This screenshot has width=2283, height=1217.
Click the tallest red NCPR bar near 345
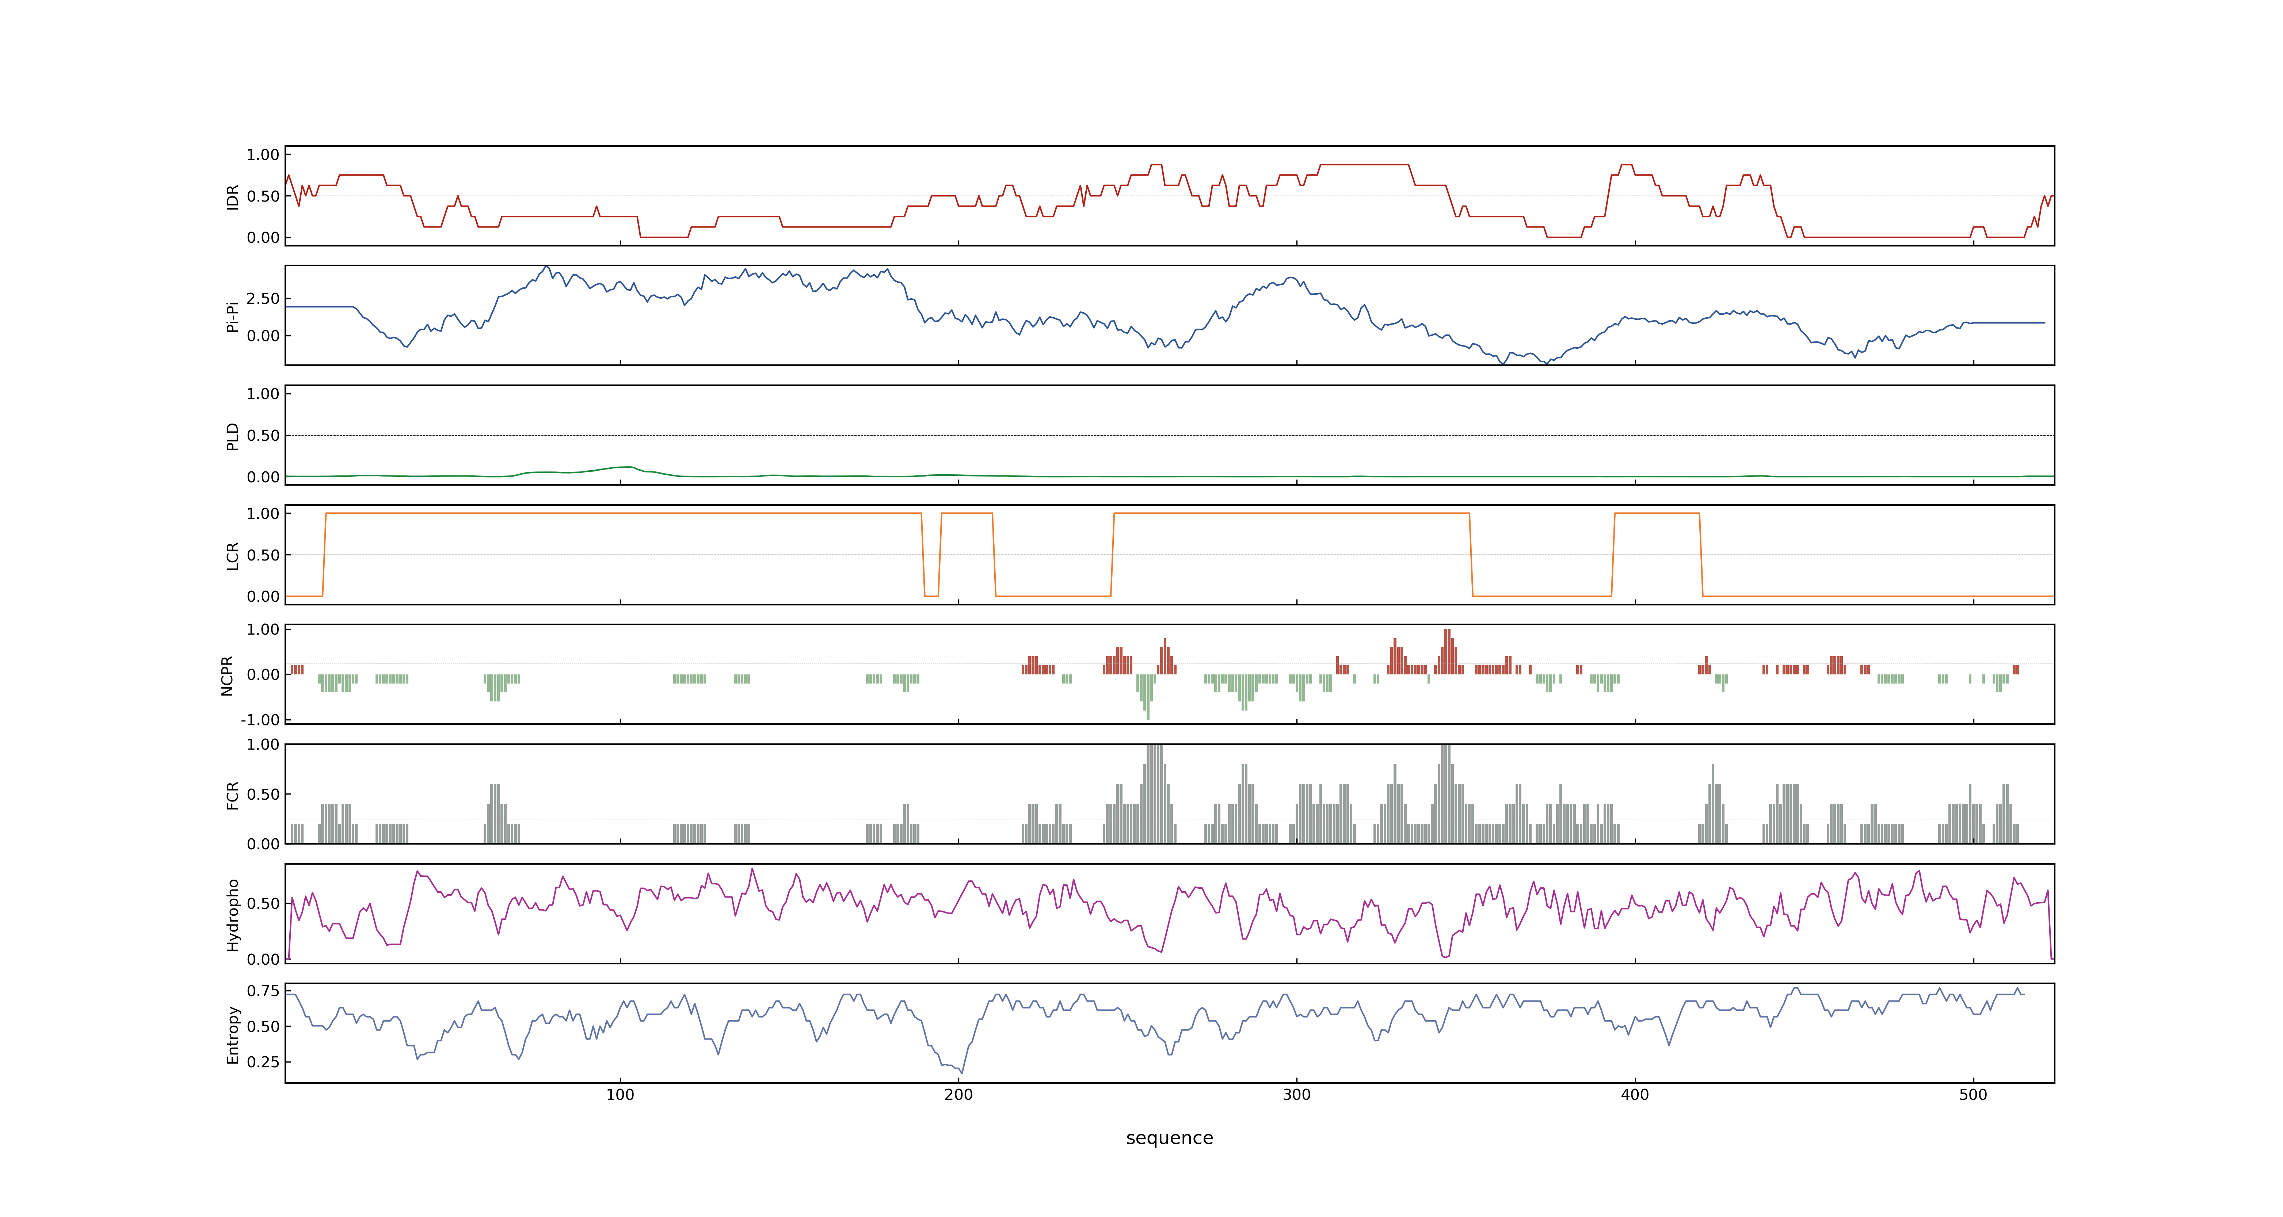click(1447, 651)
